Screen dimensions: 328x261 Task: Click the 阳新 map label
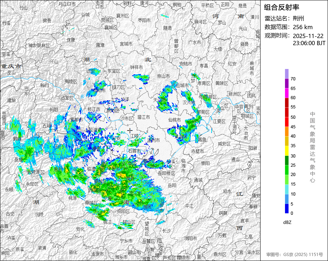253,148
